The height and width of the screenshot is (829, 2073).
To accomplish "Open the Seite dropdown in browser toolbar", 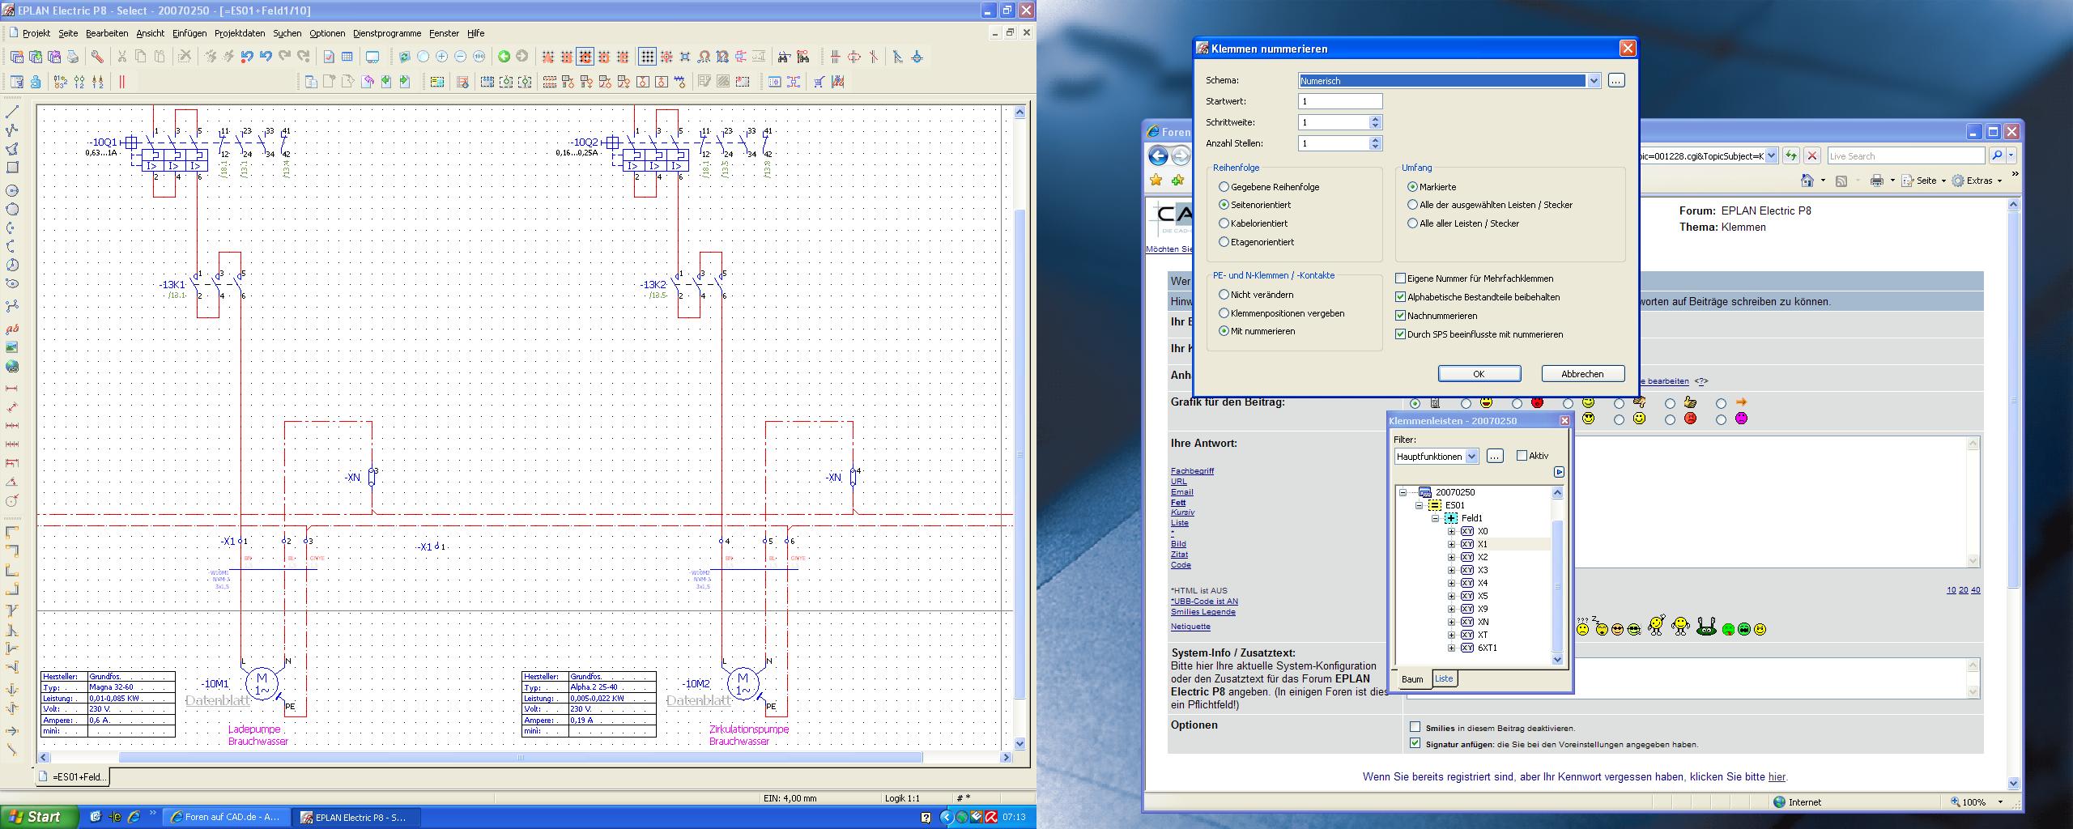I will pos(1923,181).
